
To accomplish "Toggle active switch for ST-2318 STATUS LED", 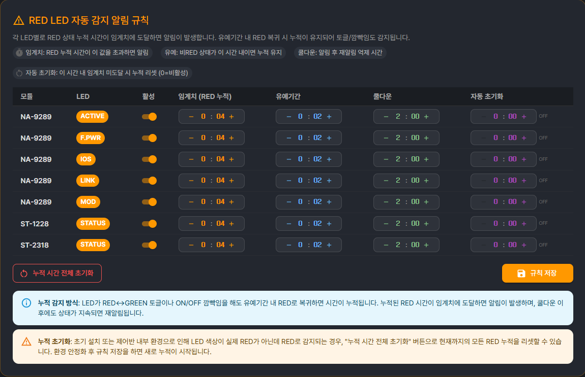I will pyautogui.click(x=149, y=245).
